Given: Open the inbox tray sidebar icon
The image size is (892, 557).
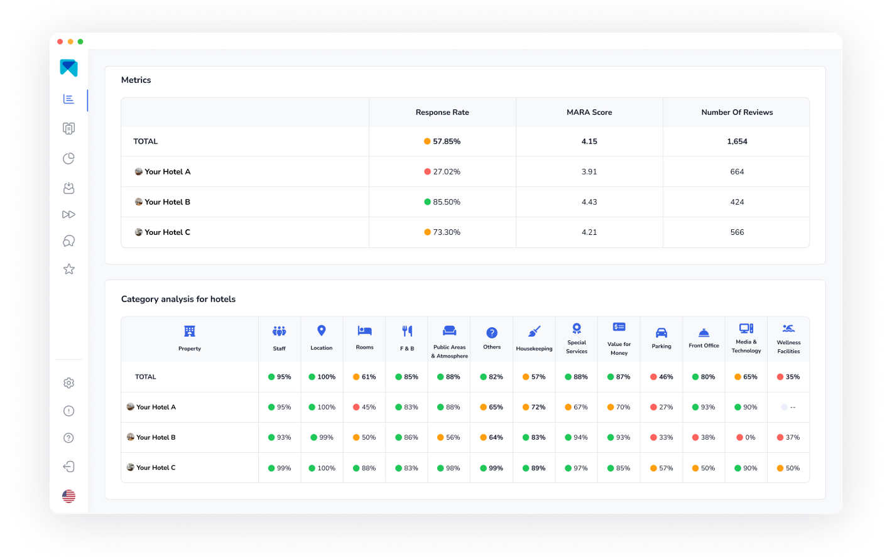Looking at the screenshot, I should 69,188.
